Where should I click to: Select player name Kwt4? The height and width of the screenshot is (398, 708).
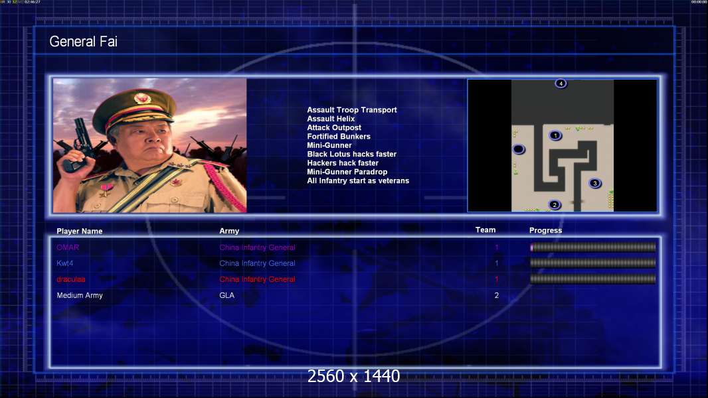65,263
